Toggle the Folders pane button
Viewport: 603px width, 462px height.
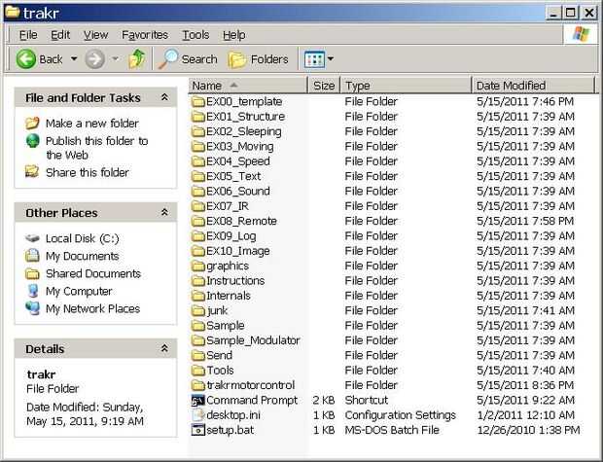(258, 59)
